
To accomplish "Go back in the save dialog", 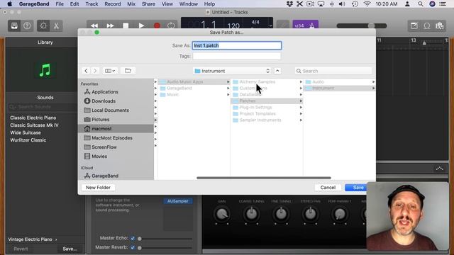I will [x=86, y=71].
